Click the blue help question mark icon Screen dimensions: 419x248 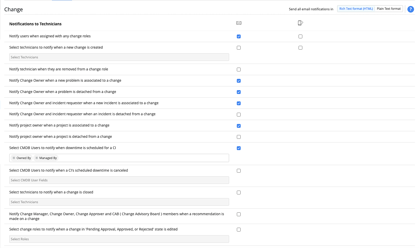(410, 9)
